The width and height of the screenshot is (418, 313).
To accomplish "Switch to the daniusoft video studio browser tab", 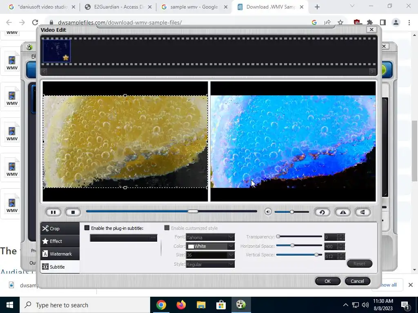I will click(42, 7).
